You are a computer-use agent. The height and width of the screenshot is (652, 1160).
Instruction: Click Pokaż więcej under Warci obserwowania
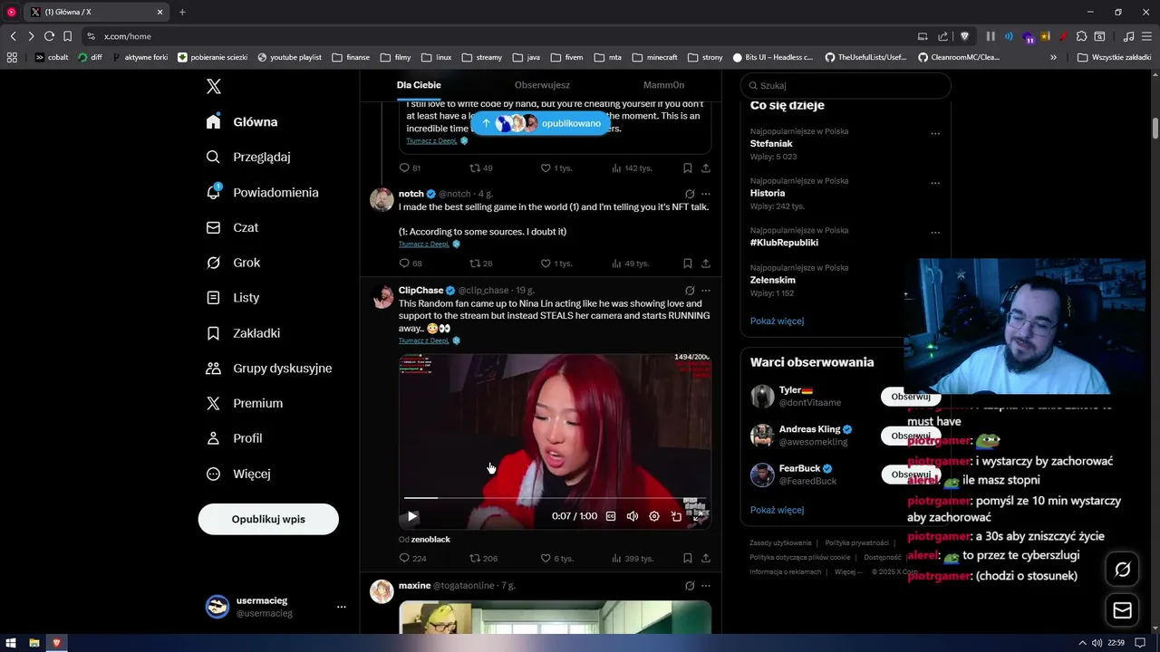[777, 510]
